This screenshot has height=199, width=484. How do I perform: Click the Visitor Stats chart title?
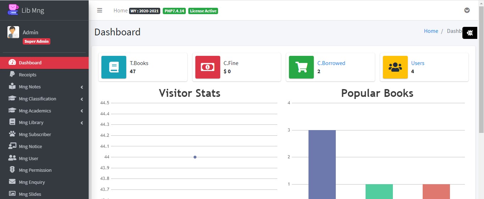coord(190,93)
